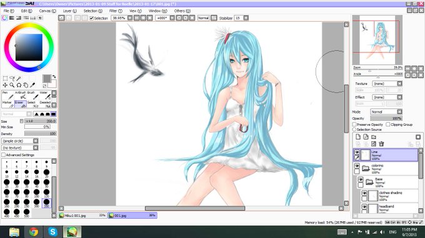This screenshot has height=238, width=425.
Task: Open the zoom percentage dropdown
Action: 130,18
